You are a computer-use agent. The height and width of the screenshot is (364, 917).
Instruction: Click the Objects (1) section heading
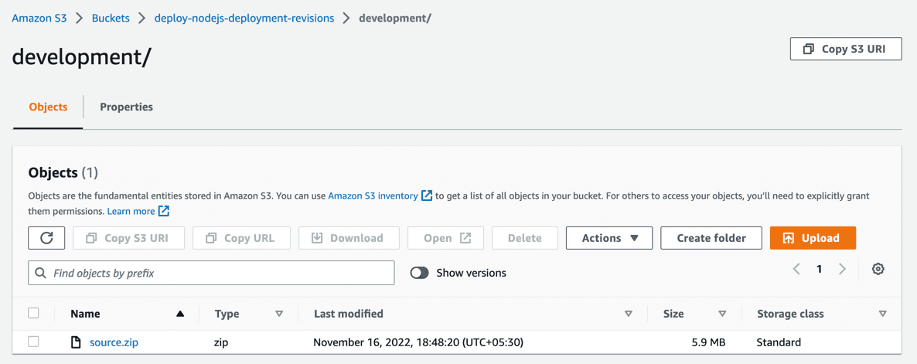click(x=63, y=172)
